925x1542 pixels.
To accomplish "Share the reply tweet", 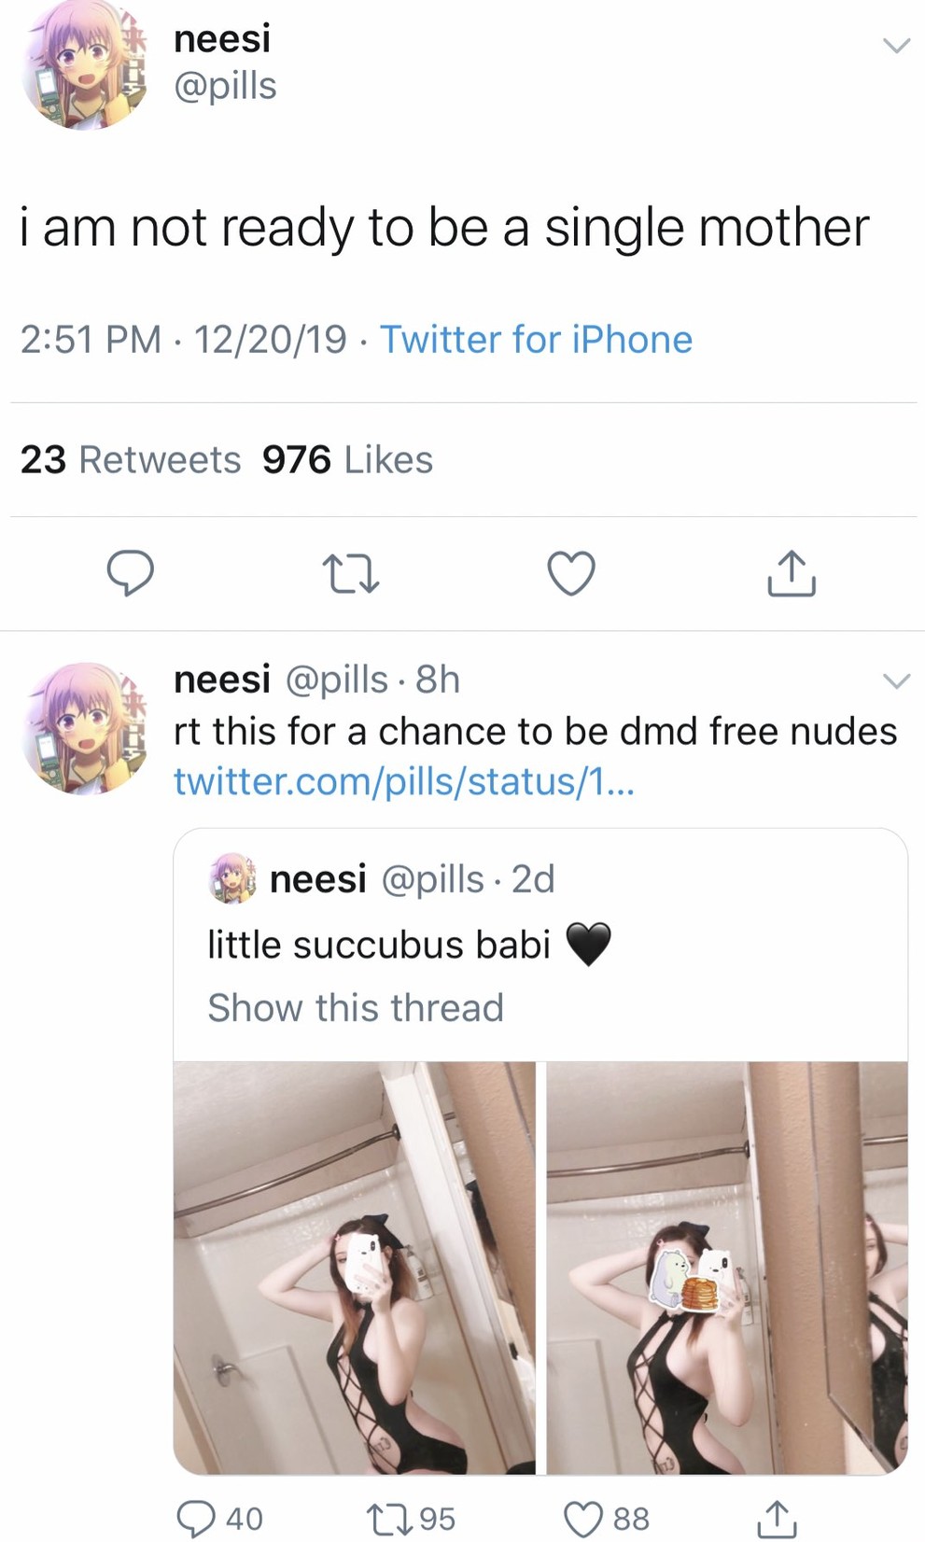I will [777, 1518].
